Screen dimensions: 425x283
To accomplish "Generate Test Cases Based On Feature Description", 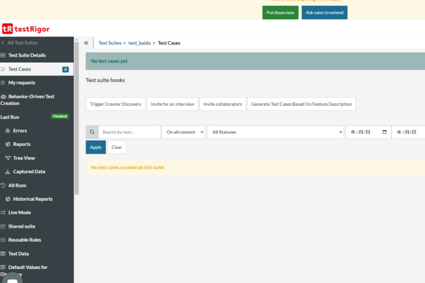I will pos(301,104).
